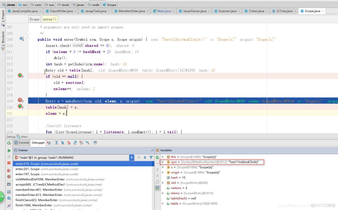Switch to the Console tab
338x210 pixels.
coord(22,143)
